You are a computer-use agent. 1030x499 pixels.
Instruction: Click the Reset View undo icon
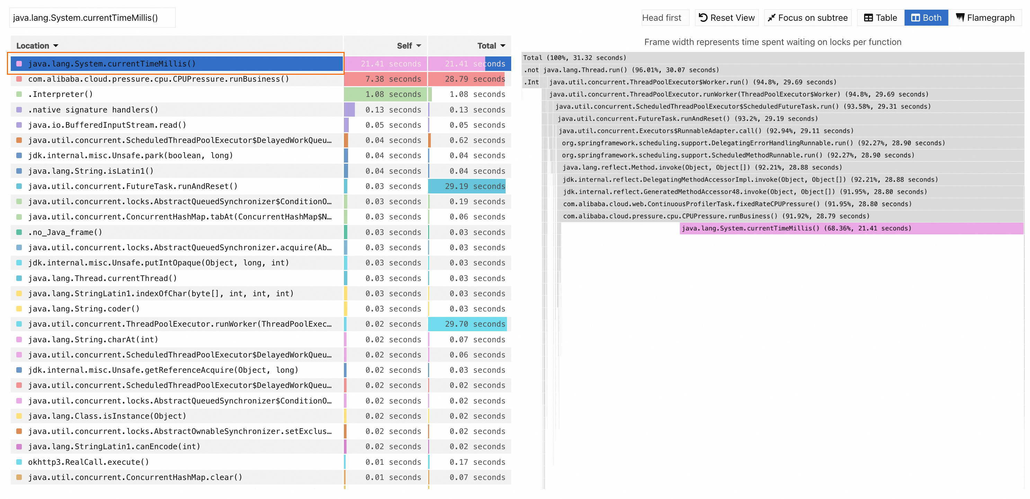point(703,18)
